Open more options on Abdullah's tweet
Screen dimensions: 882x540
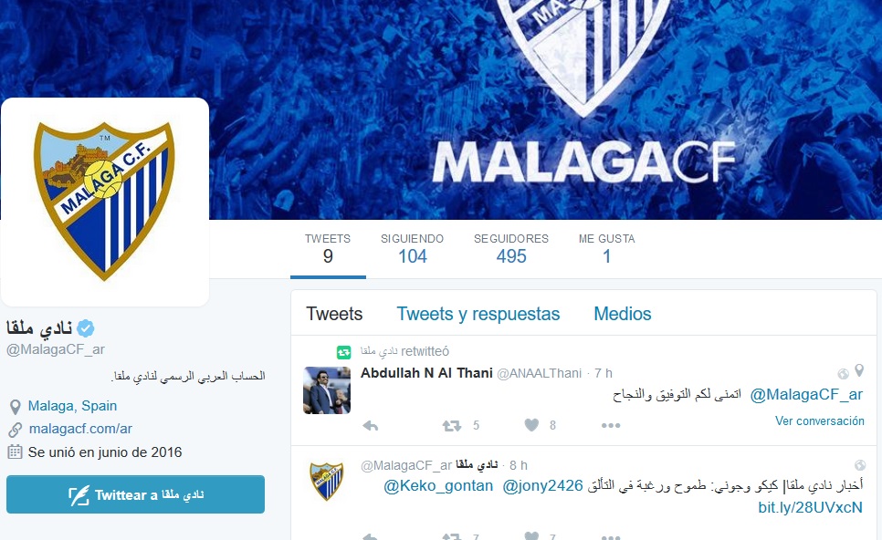[x=611, y=426]
